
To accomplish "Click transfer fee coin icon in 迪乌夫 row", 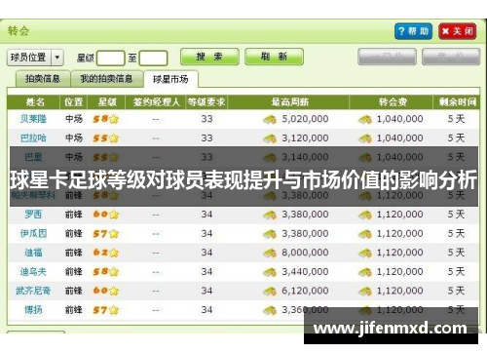I will pyautogui.click(x=365, y=273).
